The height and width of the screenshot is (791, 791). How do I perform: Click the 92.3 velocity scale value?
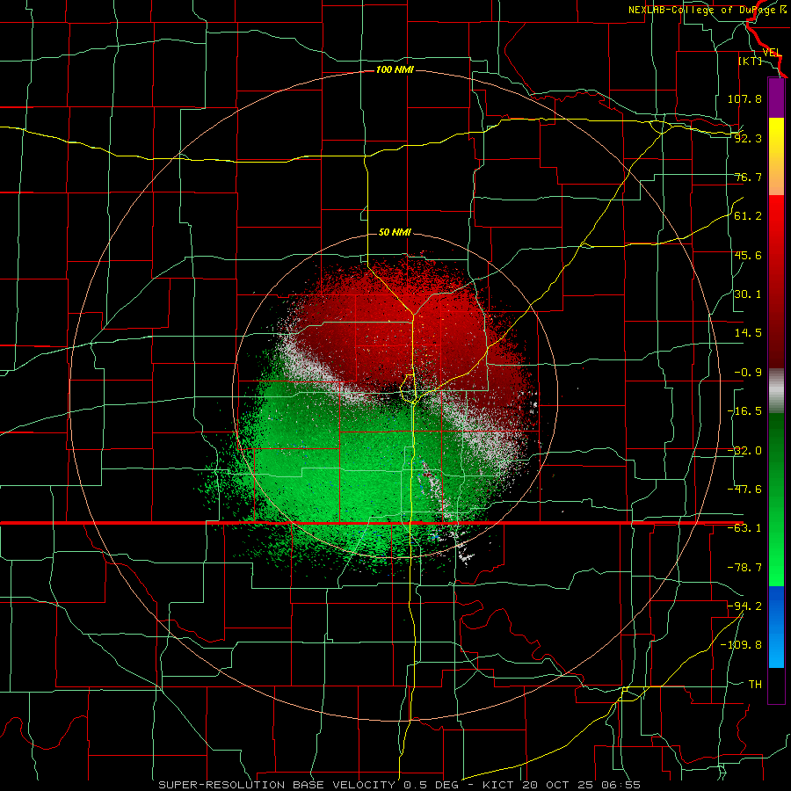pyautogui.click(x=748, y=138)
